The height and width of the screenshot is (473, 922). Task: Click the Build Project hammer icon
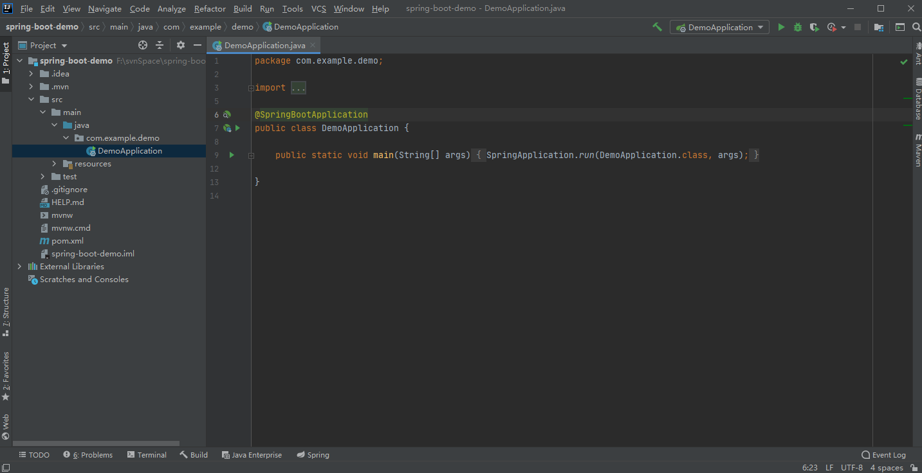pyautogui.click(x=657, y=27)
